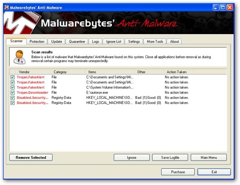Sort by the Items column header
The image size is (240, 185).
tap(109, 72)
